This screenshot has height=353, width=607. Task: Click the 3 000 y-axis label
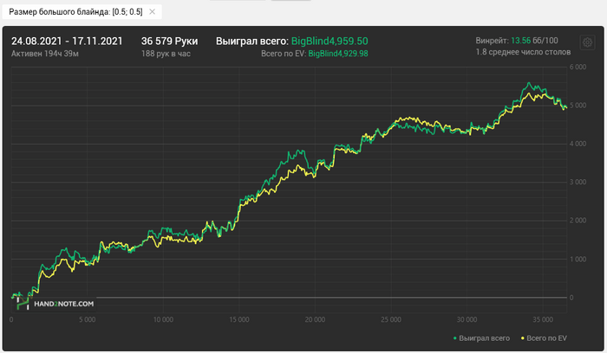578,182
